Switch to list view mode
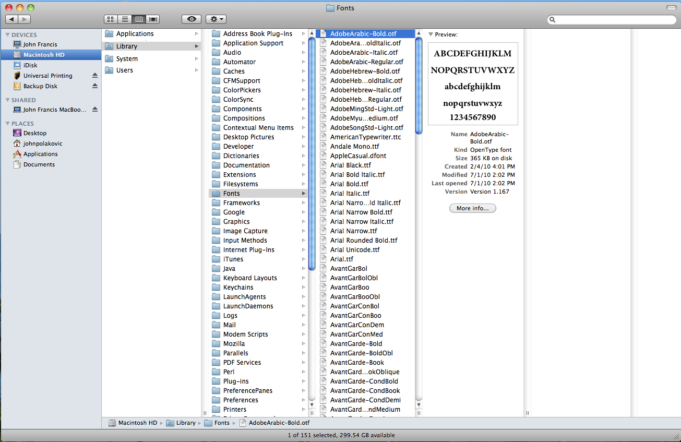 click(125, 19)
